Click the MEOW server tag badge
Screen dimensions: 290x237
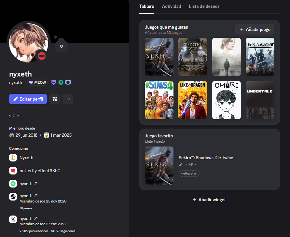tap(37, 82)
